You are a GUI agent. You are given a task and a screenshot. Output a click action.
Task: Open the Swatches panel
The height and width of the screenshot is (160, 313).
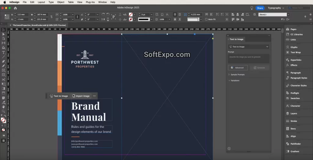pos(295,98)
